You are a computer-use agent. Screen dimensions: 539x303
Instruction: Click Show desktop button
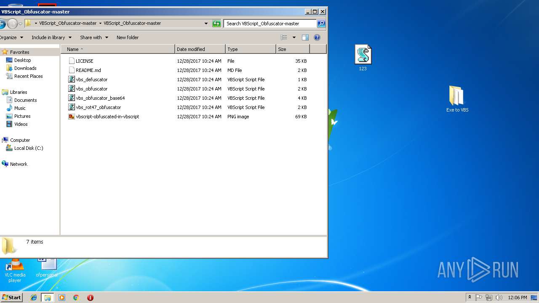534,298
